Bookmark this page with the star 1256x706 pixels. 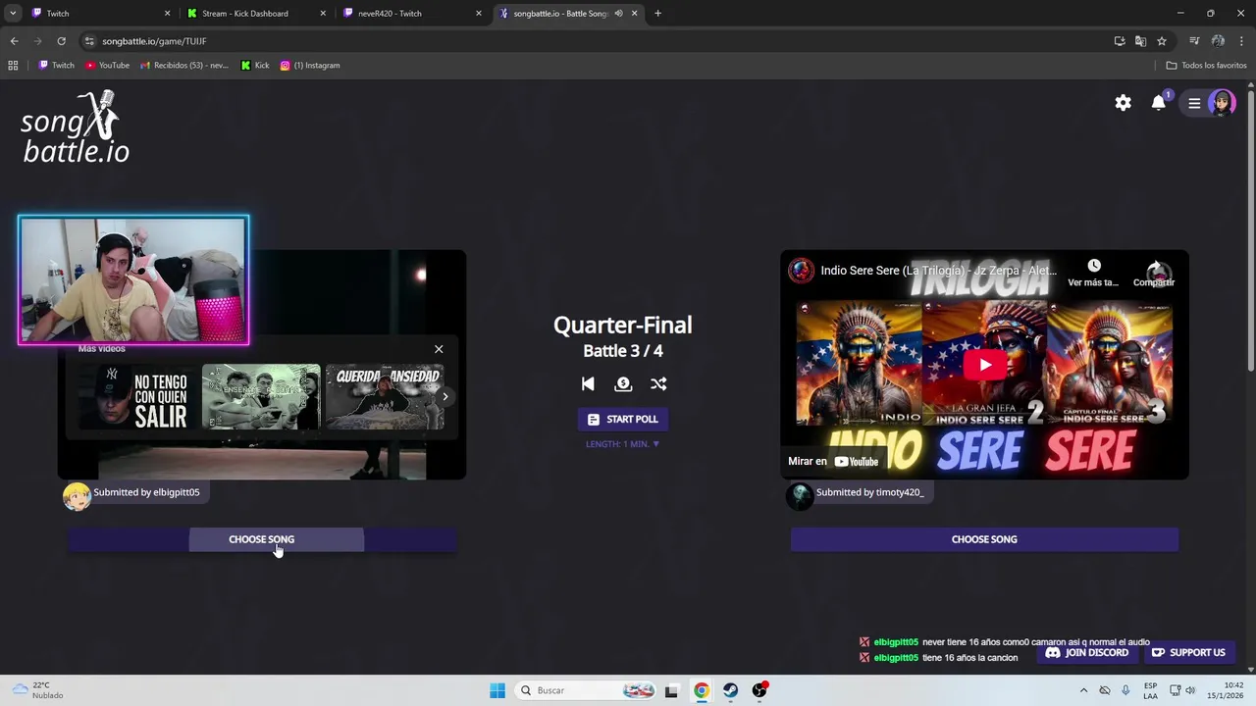[1162, 41]
